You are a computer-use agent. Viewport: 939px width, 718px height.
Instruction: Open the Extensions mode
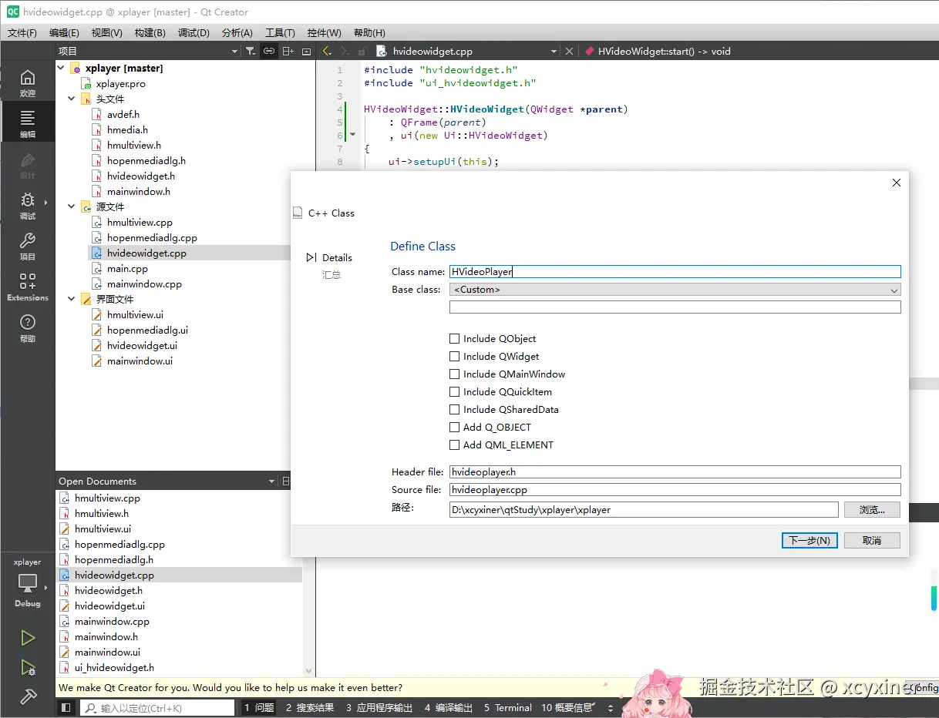tap(28, 287)
